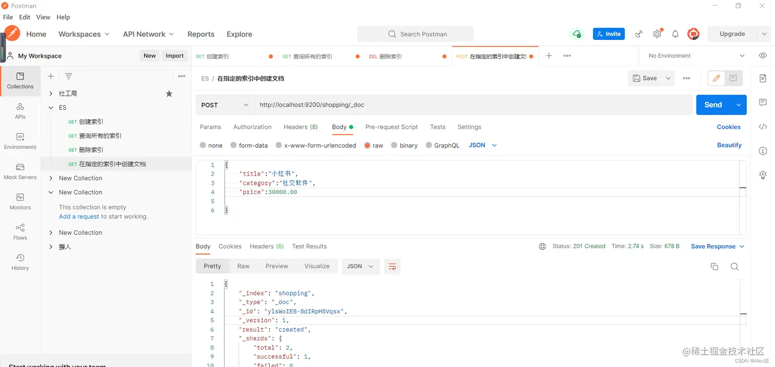Switch to comment mode icon
Screen dimensions: 775x367
733,78
